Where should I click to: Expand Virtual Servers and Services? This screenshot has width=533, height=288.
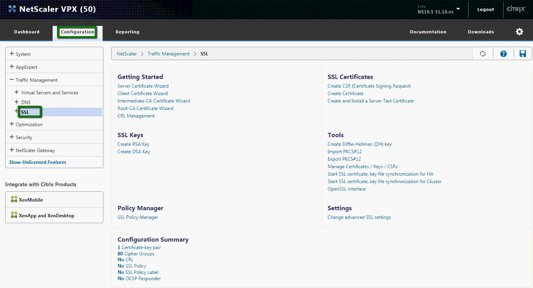[49, 92]
